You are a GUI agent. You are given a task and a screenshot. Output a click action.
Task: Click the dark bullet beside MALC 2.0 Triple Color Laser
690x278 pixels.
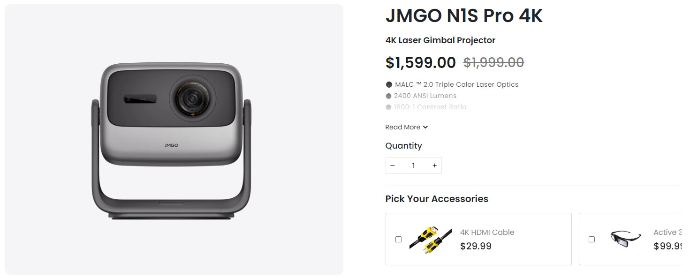point(389,85)
